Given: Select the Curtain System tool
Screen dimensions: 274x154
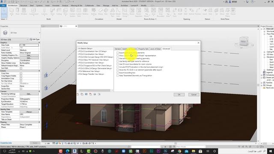Looking at the screenshot, I should pyautogui.click(x=72, y=12).
